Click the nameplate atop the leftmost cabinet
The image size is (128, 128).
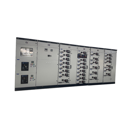click(27, 42)
